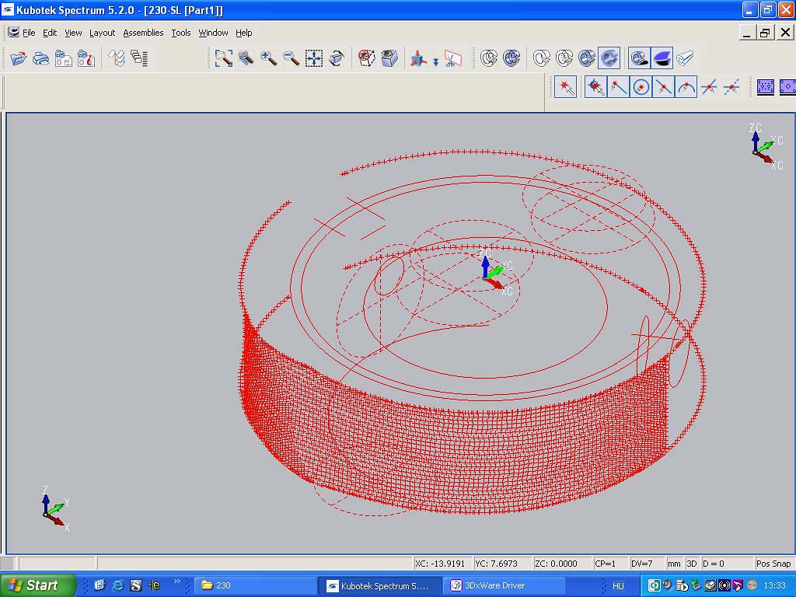
Task: Click the Pos Snap status bar field
Action: coord(773,564)
